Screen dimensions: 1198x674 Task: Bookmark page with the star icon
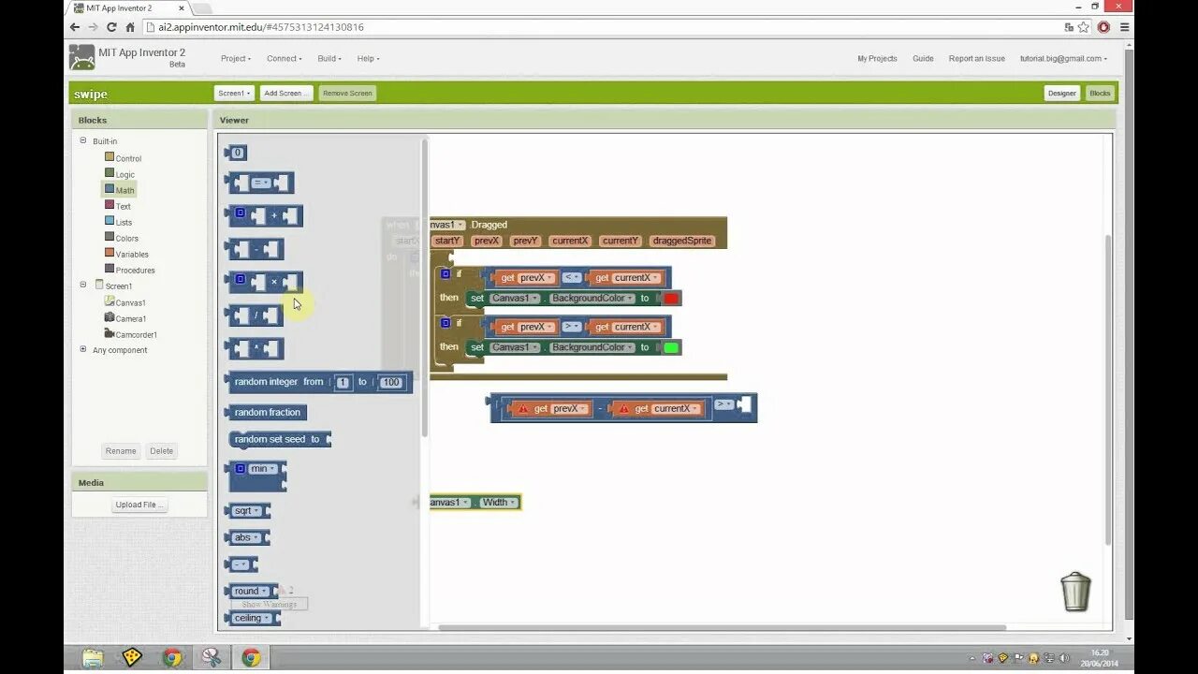(x=1084, y=27)
